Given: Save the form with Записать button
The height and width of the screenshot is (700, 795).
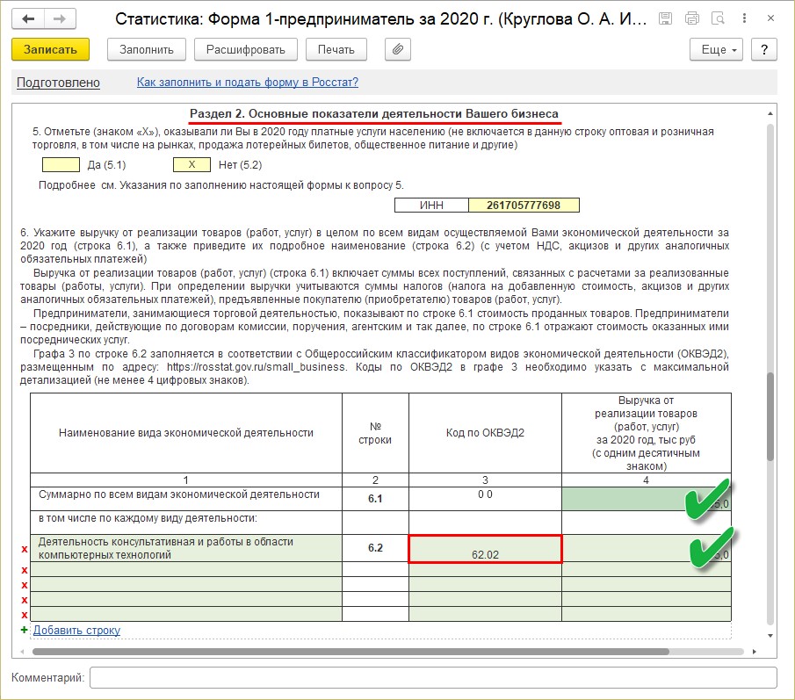Looking at the screenshot, I should tap(50, 50).
